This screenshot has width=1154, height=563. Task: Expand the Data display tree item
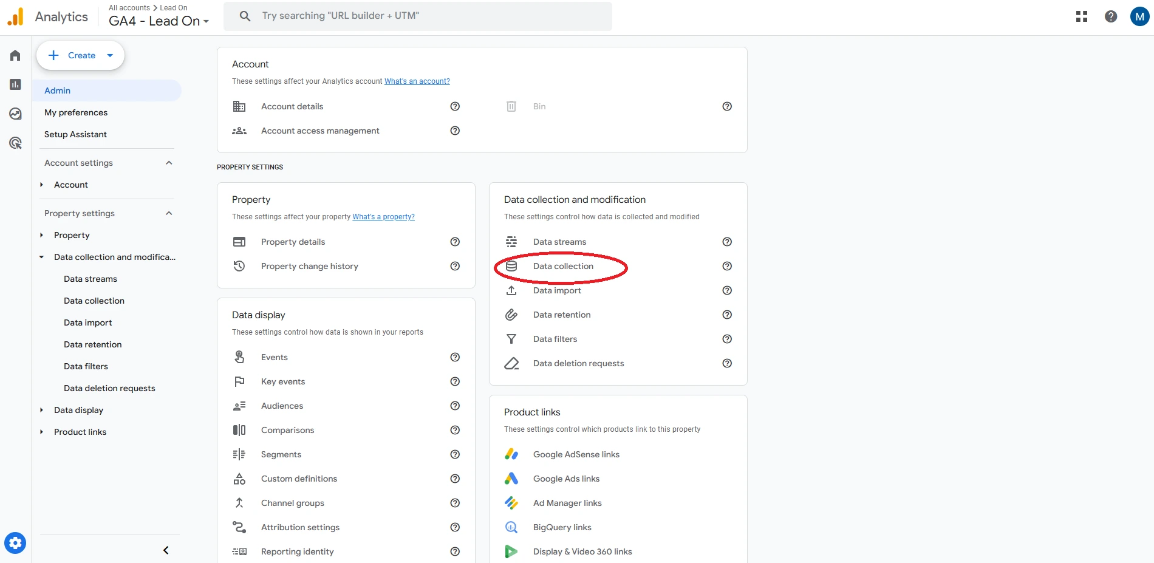41,410
